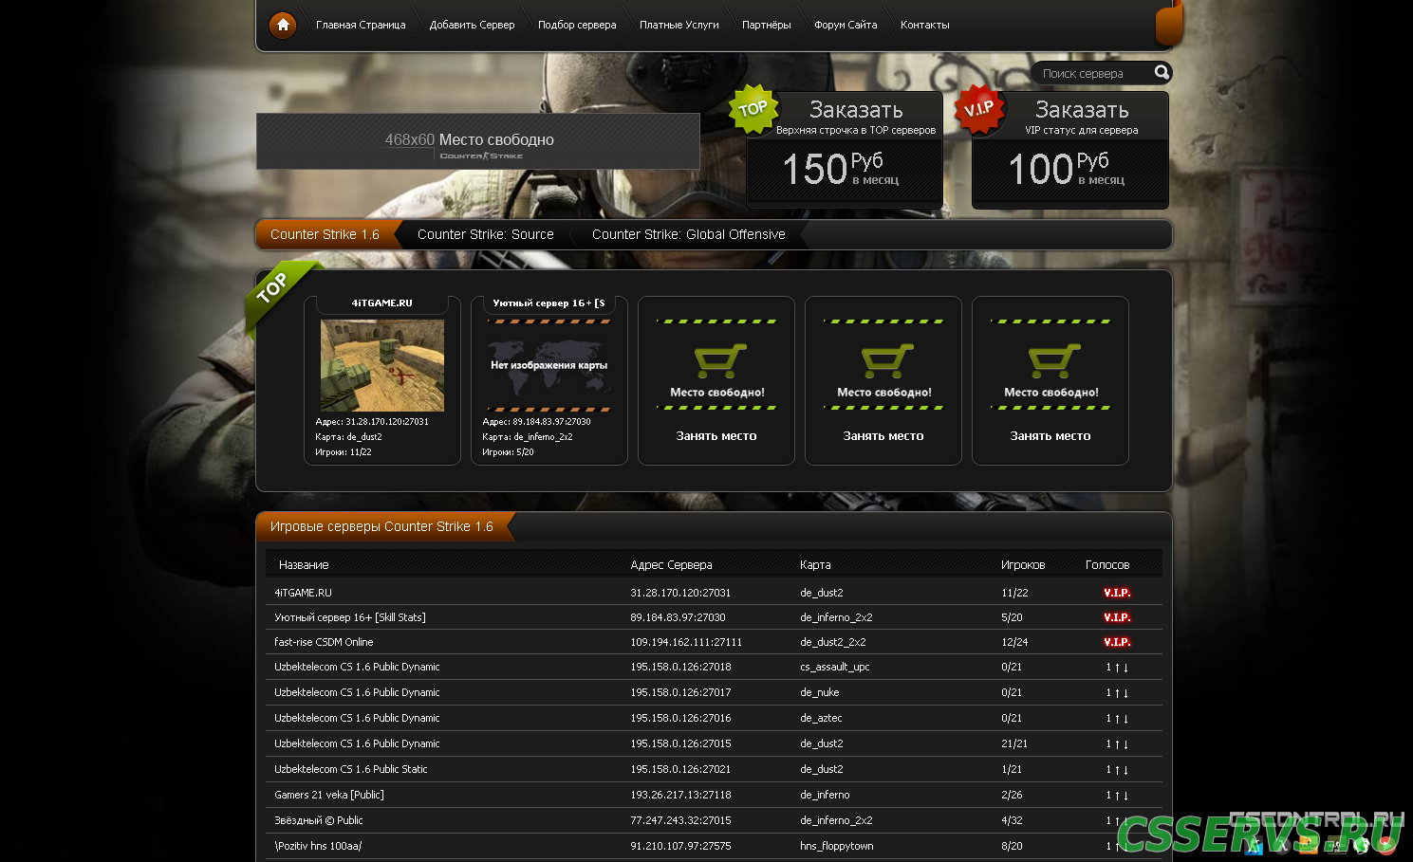Open the de_dust2 map thumbnail of 4iTGAME.RU

(x=382, y=365)
